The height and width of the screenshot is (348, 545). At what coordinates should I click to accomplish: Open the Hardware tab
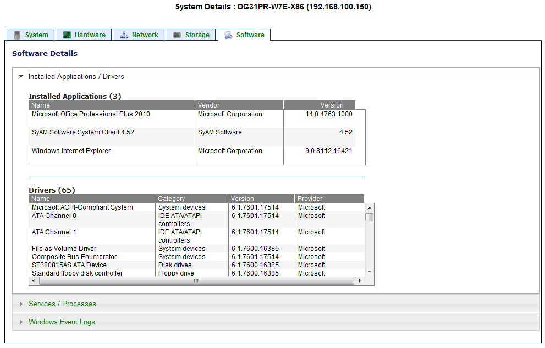click(90, 35)
